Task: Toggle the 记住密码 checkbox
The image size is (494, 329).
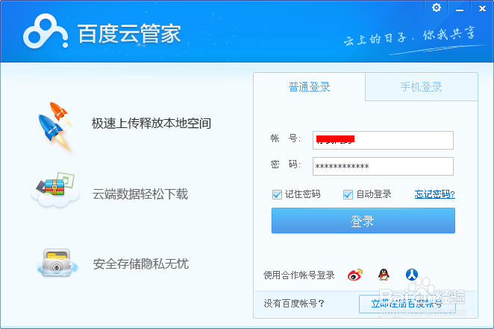Action: [277, 194]
